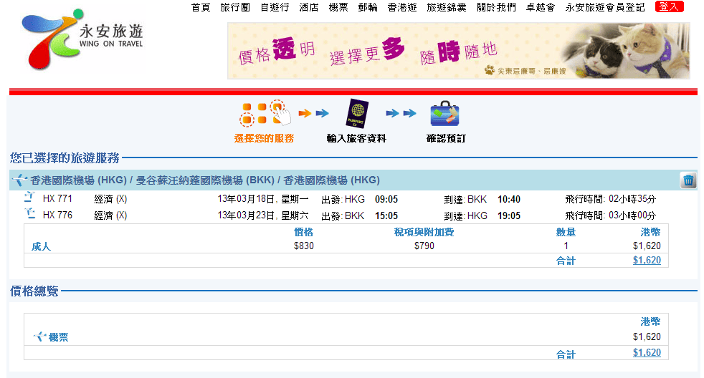Viewport: 704px width, 378px height.
Task: Open 關於我們 about us page
Action: 496,7
